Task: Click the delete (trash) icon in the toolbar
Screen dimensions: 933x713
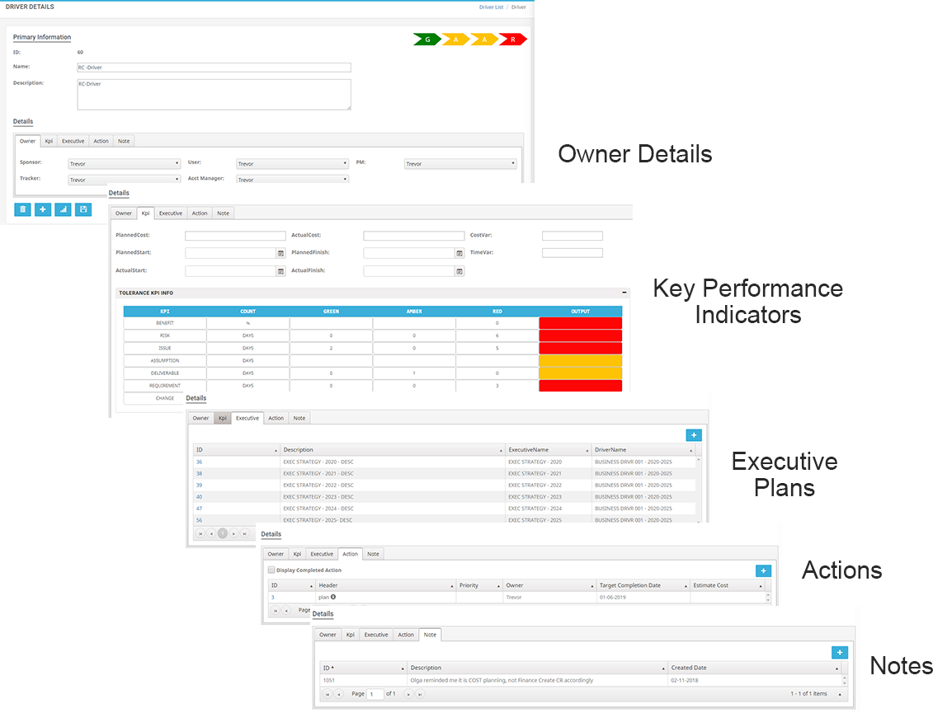Action: (22, 209)
